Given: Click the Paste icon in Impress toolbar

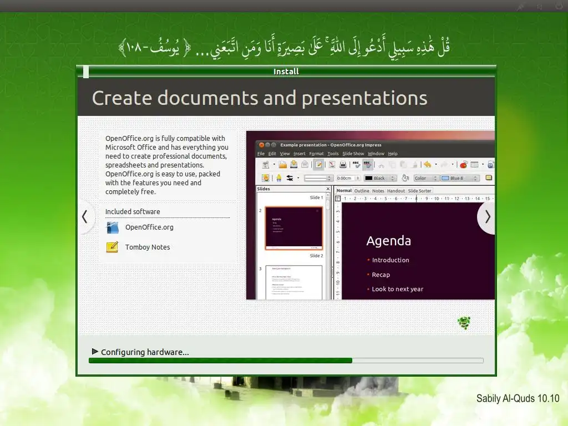Looking at the screenshot, I should pyautogui.click(x=403, y=165).
